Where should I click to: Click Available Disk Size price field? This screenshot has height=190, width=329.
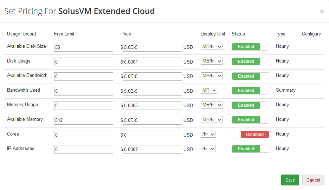coord(152,47)
